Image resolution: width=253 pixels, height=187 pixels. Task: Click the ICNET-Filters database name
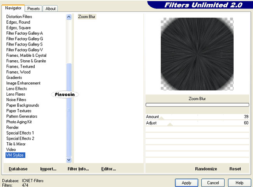pos(33,181)
